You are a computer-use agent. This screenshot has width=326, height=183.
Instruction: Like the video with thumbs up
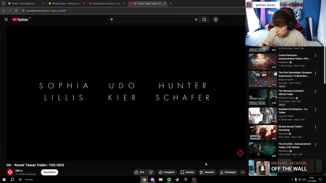click(139, 172)
